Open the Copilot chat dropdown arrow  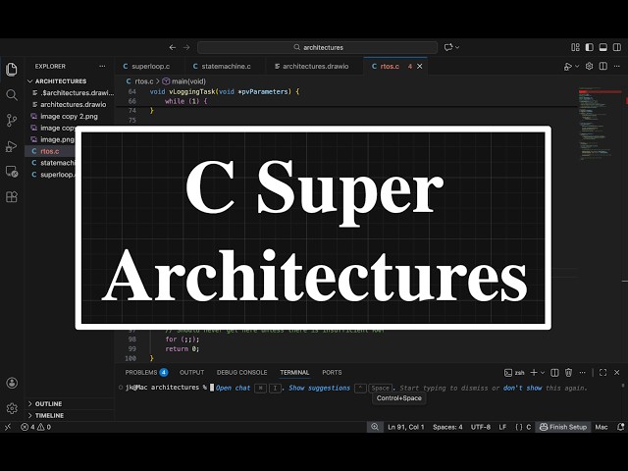(457, 47)
